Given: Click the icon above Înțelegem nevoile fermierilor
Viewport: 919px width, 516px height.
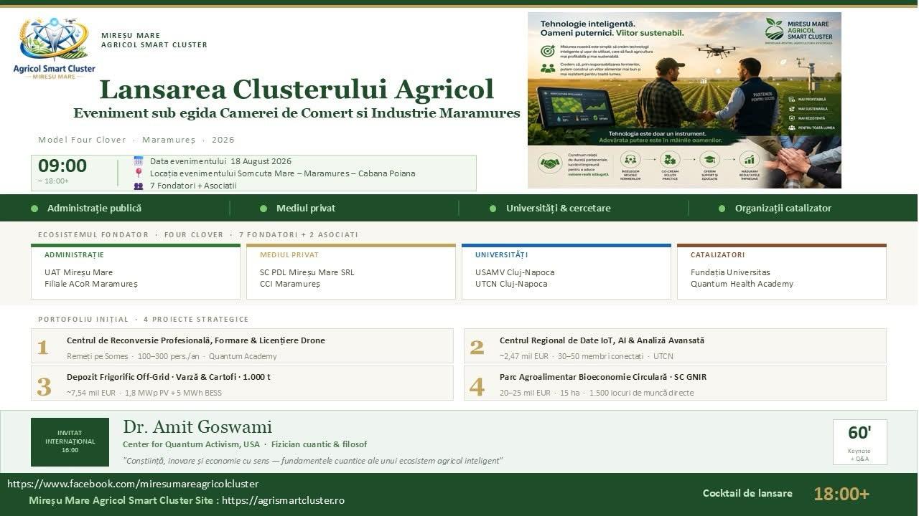Looking at the screenshot, I should click(x=630, y=160).
